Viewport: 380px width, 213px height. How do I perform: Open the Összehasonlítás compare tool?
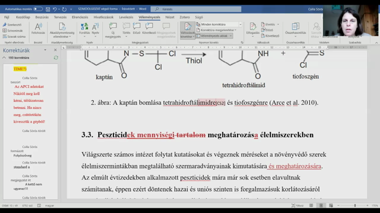[x=296, y=30]
